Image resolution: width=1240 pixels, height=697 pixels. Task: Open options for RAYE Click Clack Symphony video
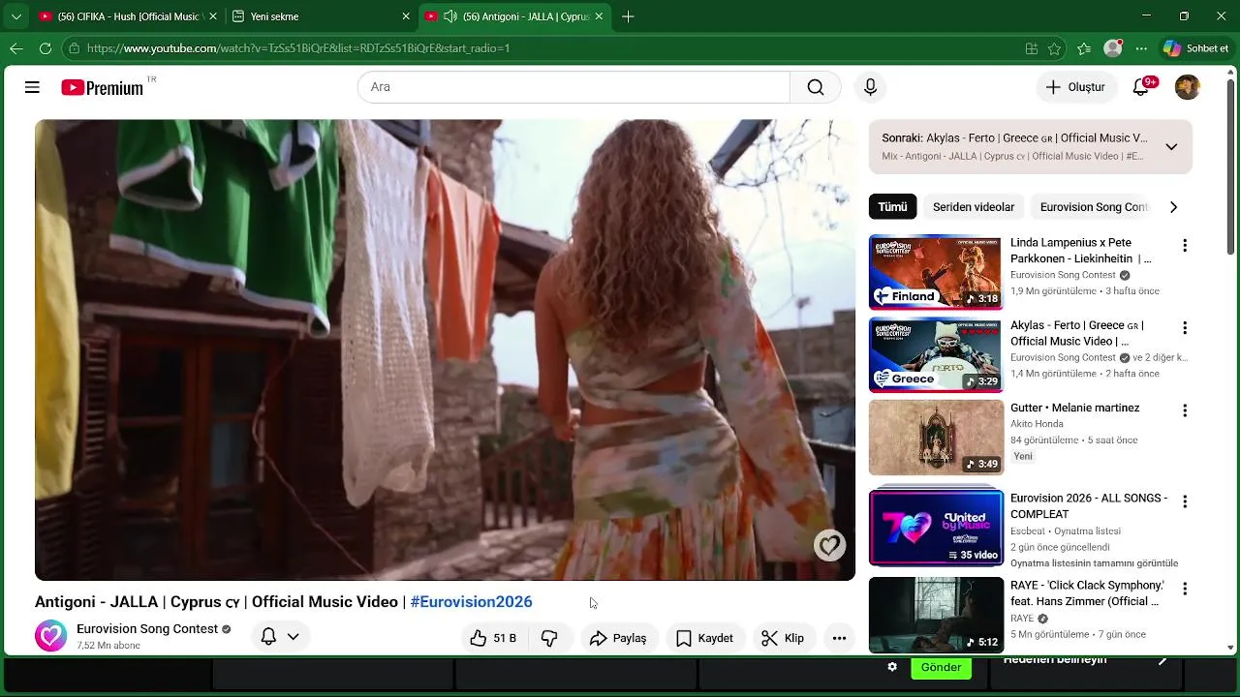click(x=1184, y=589)
